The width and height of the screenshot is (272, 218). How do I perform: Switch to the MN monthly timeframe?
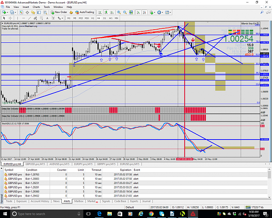click(116, 18)
